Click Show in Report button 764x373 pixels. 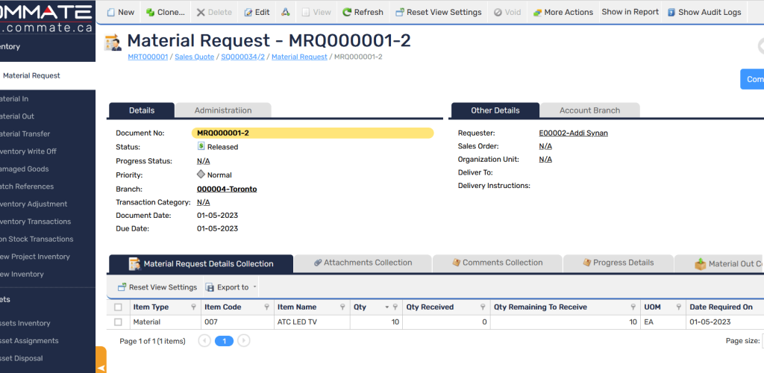(x=630, y=13)
